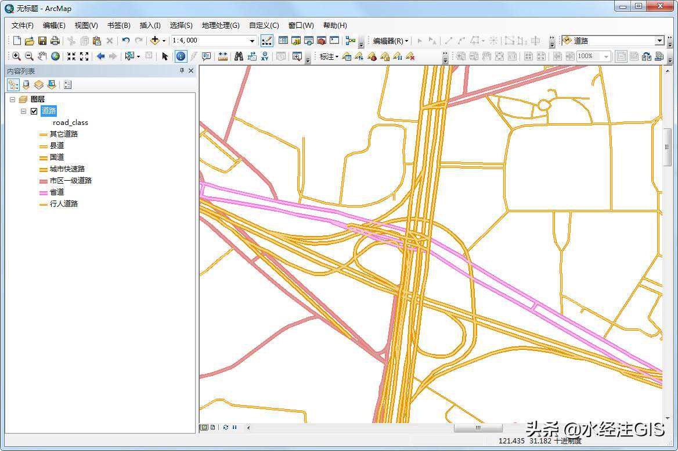Click the Go To XY icon
Image resolution: width=678 pixels, height=451 pixels.
tap(265, 56)
